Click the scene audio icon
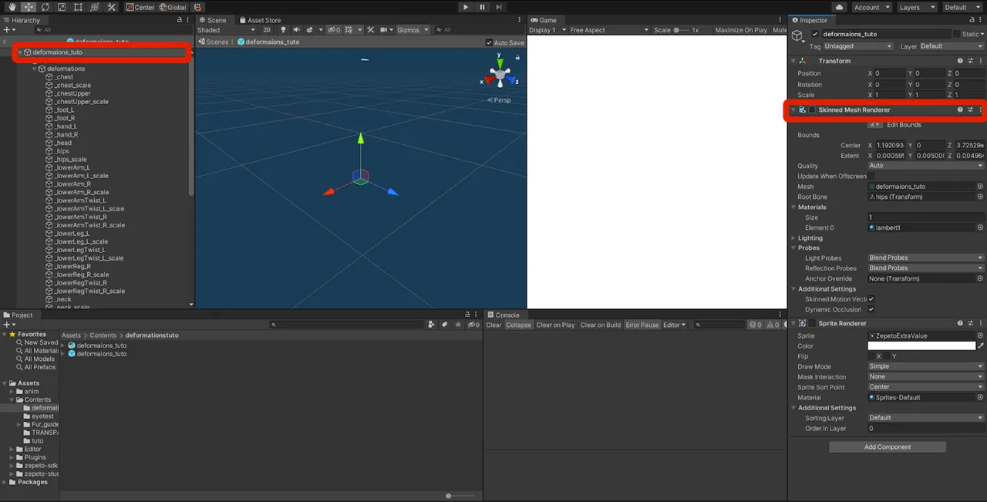This screenshot has width=987, height=502. click(x=297, y=29)
